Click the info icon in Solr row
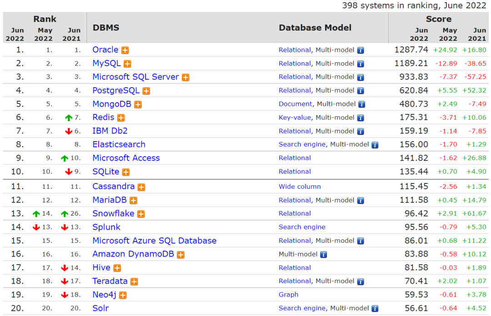The height and width of the screenshot is (316, 491). 375,309
